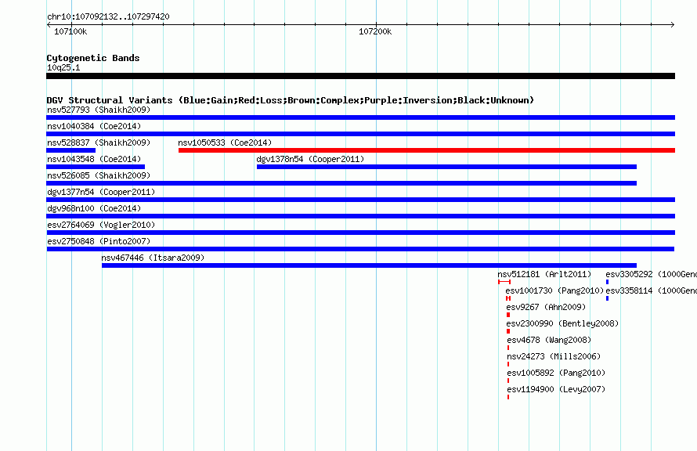Open esv2750848 (Pinto2007) label

tap(99, 241)
